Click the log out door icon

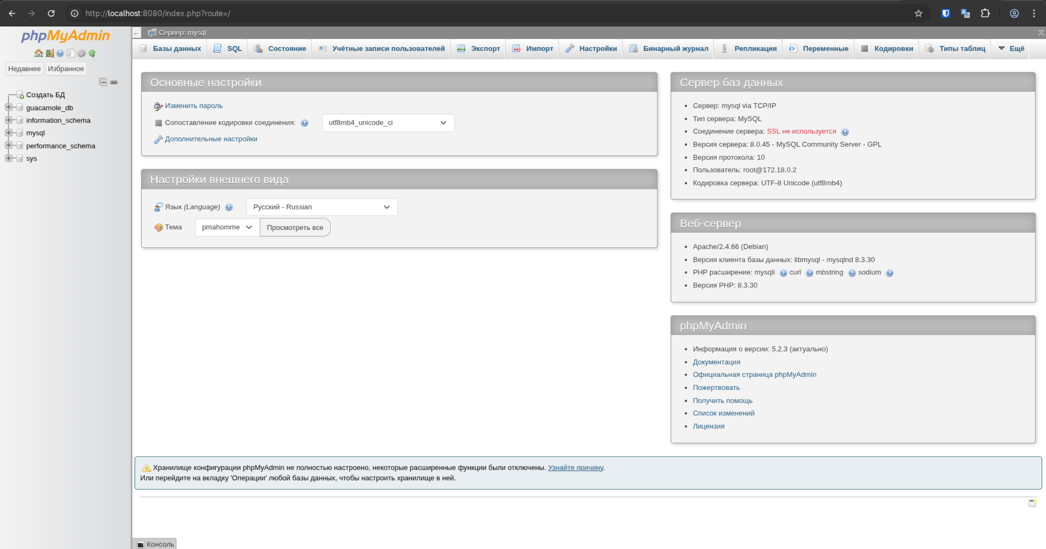click(x=49, y=53)
